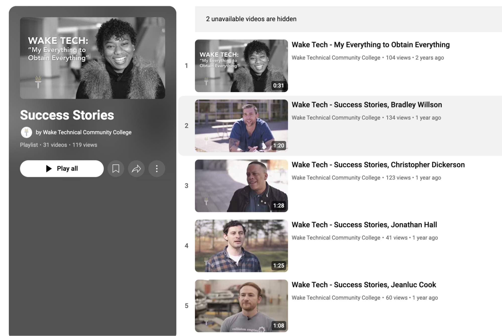Image resolution: width=502 pixels, height=336 pixels.
Task: Open Jonathan Hall video thumbnail
Action: [241, 246]
